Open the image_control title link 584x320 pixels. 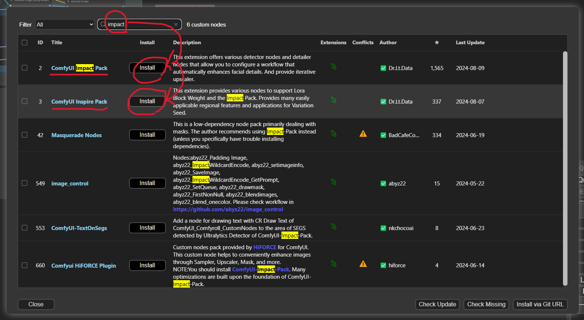point(70,184)
